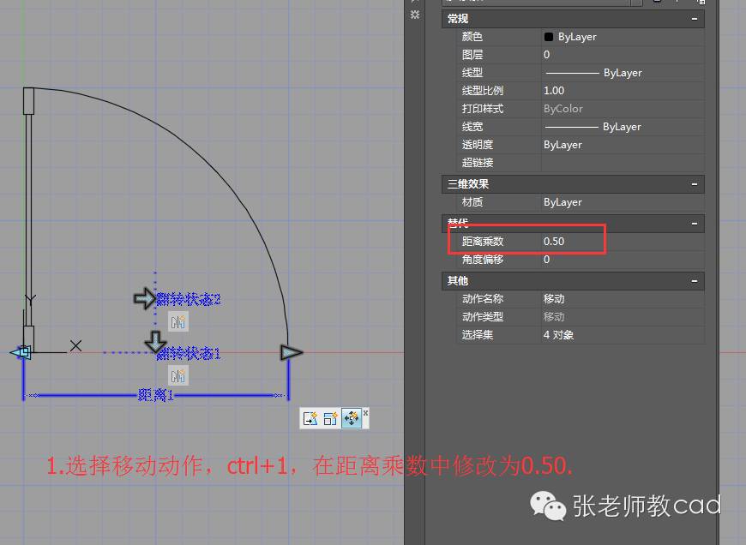
Task: Open the 材质 ByLayer value
Action: (623, 202)
